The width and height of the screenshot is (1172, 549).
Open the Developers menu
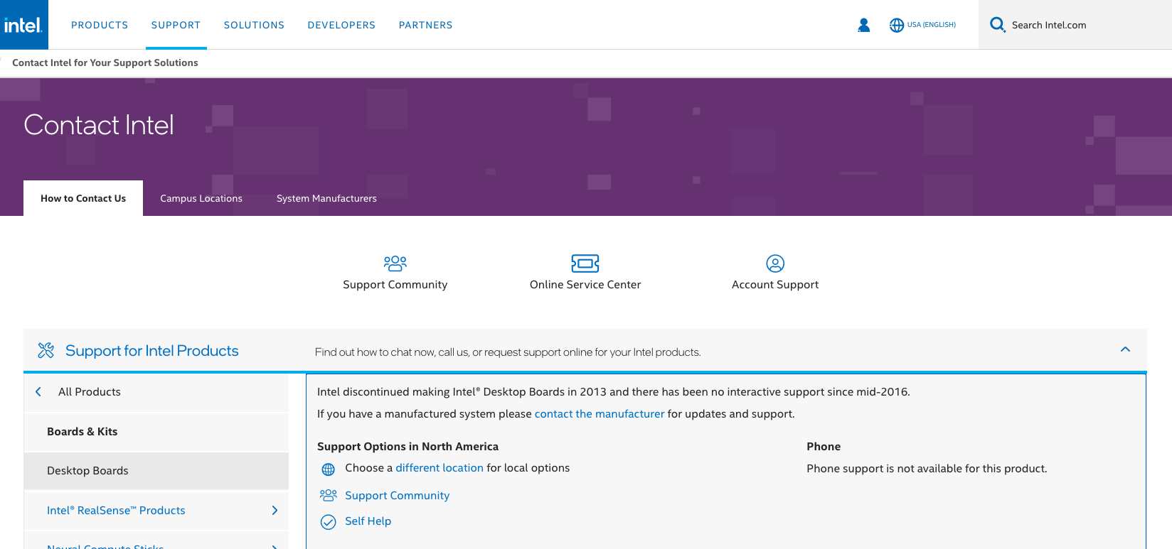pyautogui.click(x=341, y=25)
